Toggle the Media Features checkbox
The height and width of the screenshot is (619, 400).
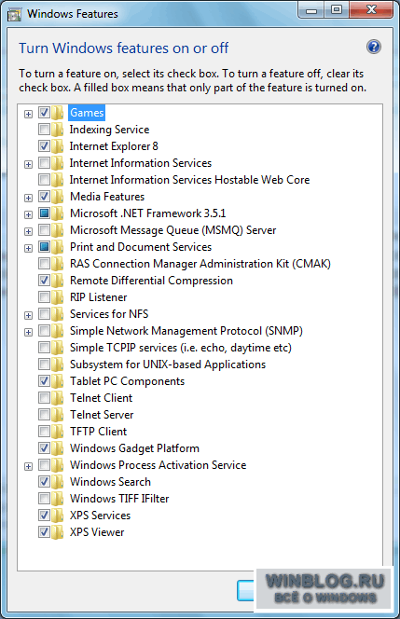pos(44,196)
